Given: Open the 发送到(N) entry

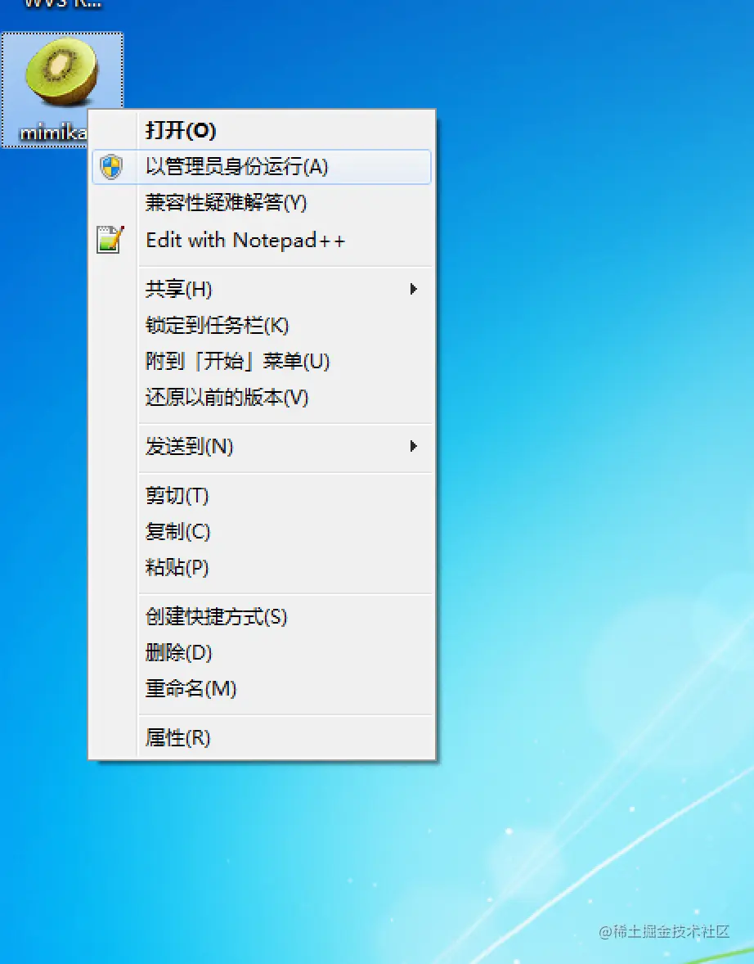Looking at the screenshot, I should point(262,446).
